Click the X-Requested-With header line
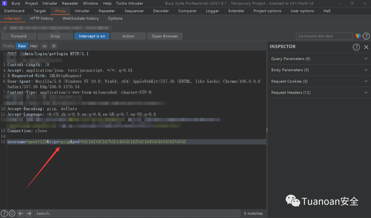Viewport: 371px width, 218px height. pos(44,76)
